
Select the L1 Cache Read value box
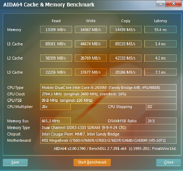(x=56, y=44)
